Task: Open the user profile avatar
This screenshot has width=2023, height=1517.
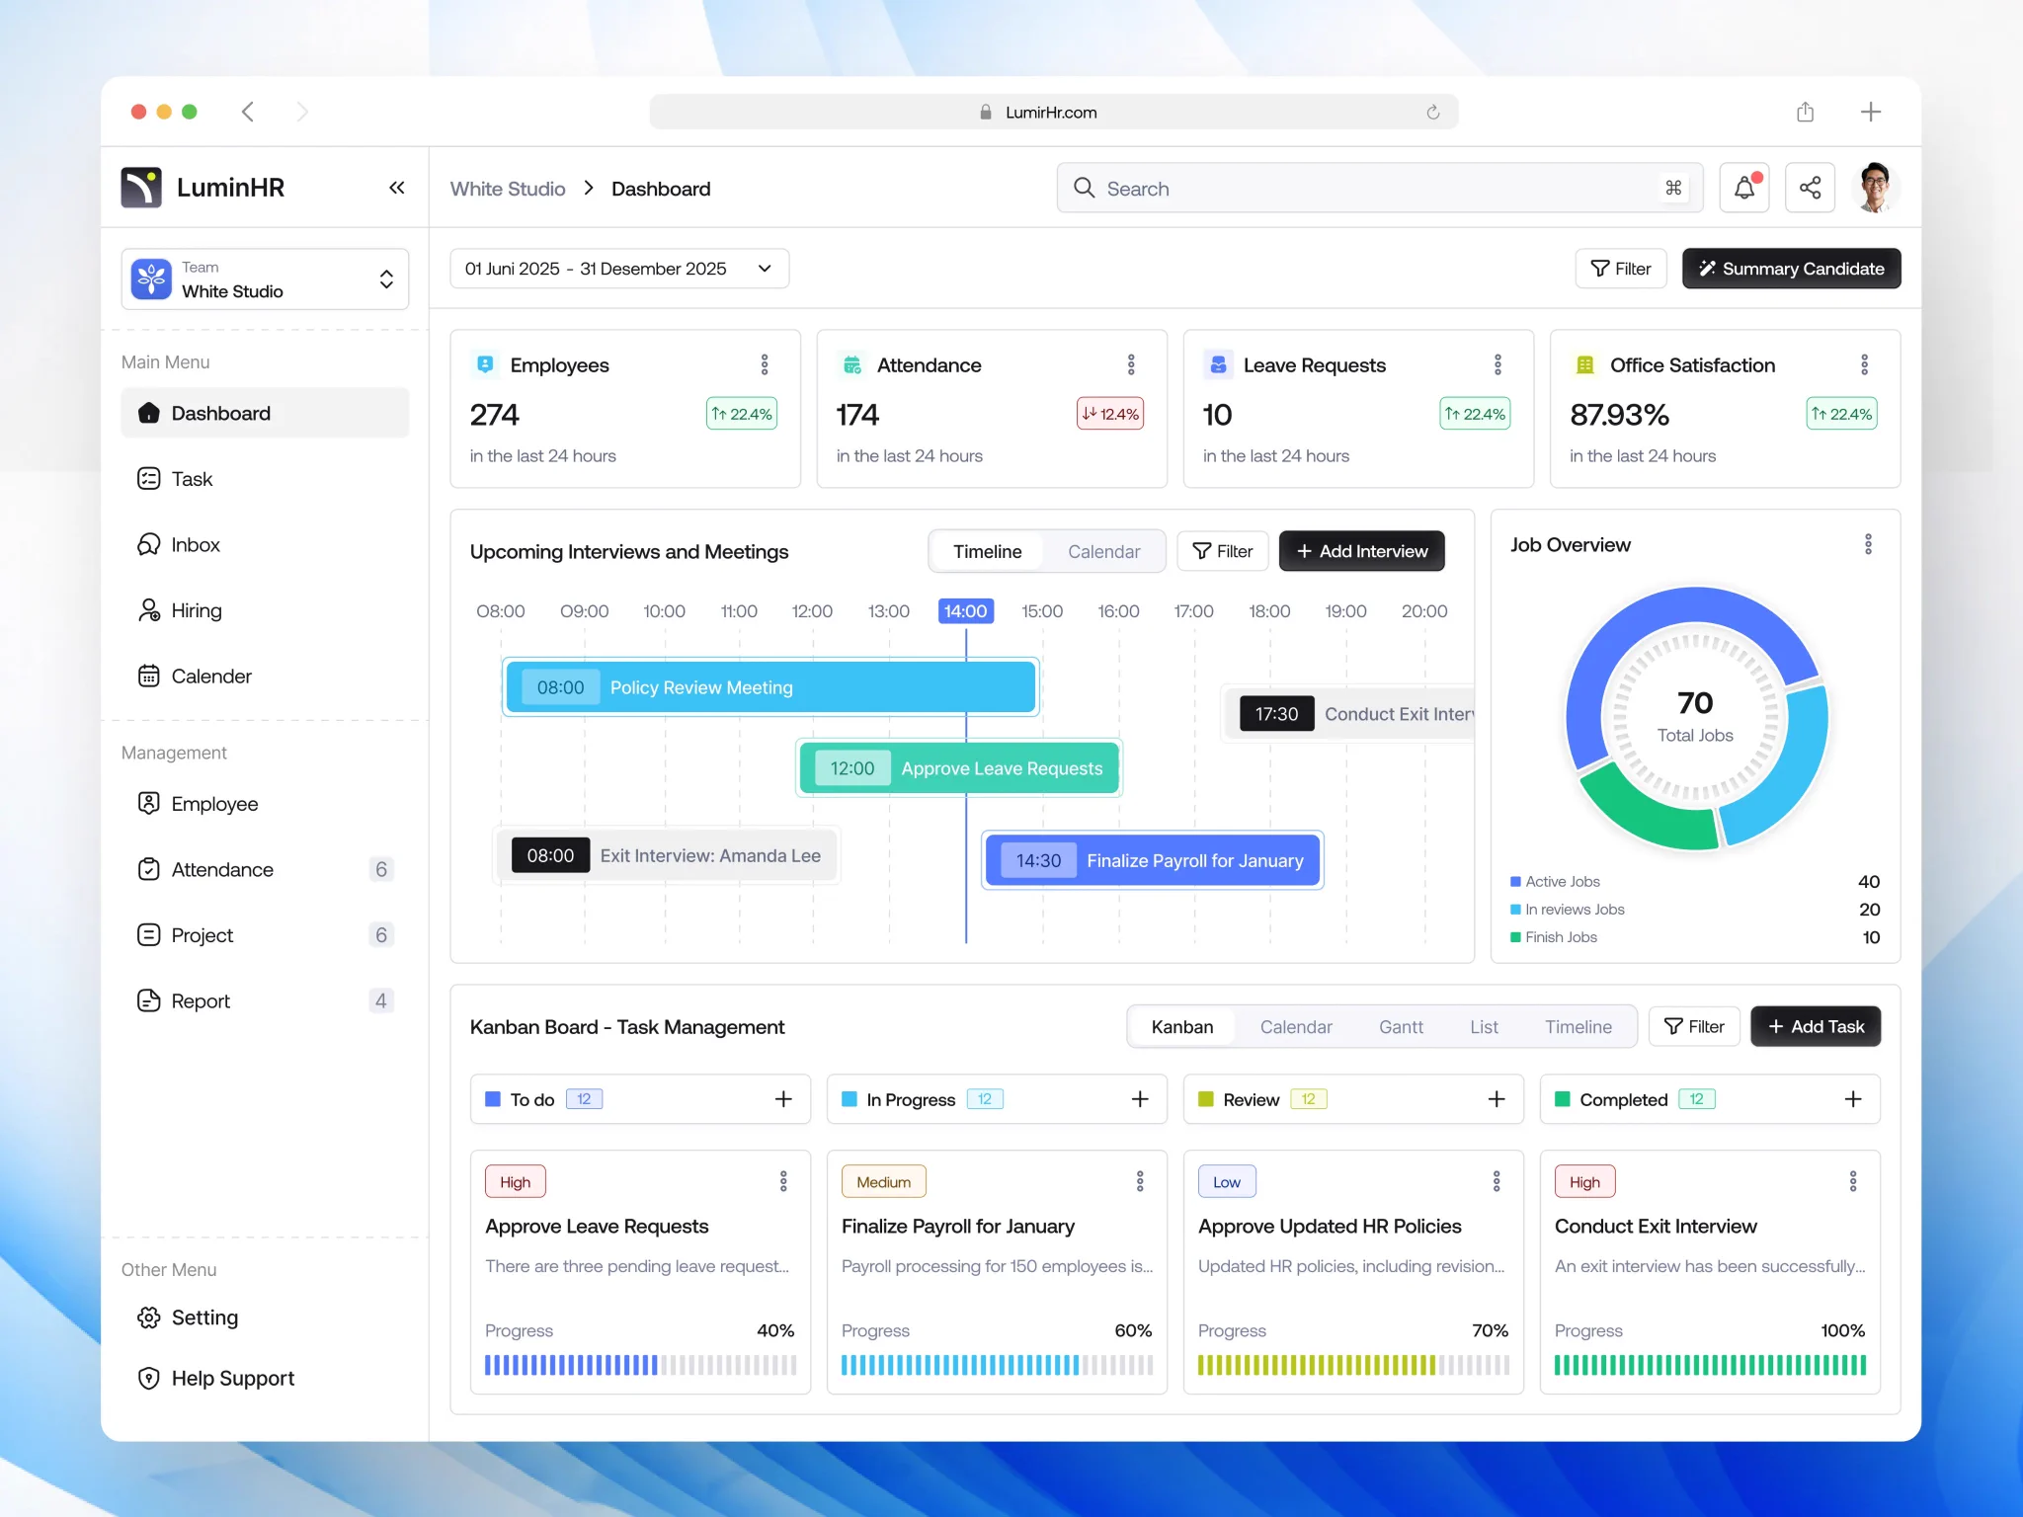Action: point(1874,188)
